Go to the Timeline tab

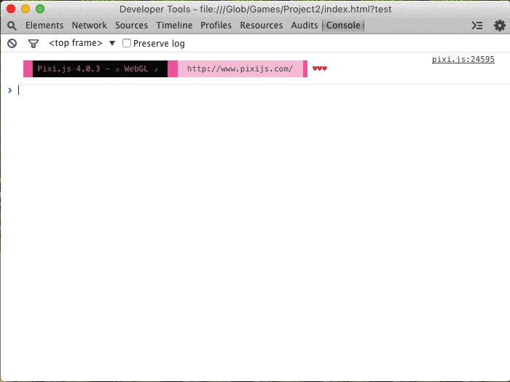tap(174, 26)
